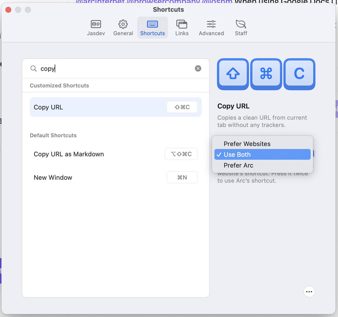Screen dimensions: 338x317
Task: Go to the Advanced tab
Action: 211,28
